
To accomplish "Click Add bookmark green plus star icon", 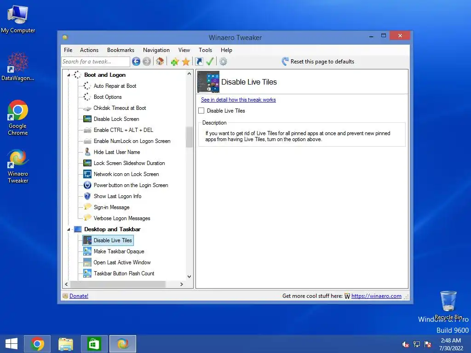I will click(175, 62).
